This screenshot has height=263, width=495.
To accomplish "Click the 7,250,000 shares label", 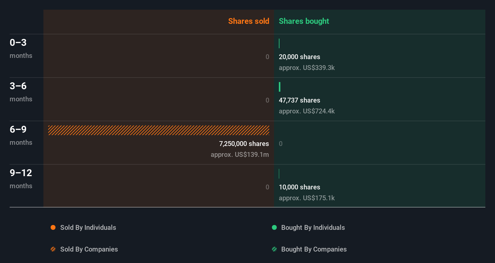I will coord(244,144).
